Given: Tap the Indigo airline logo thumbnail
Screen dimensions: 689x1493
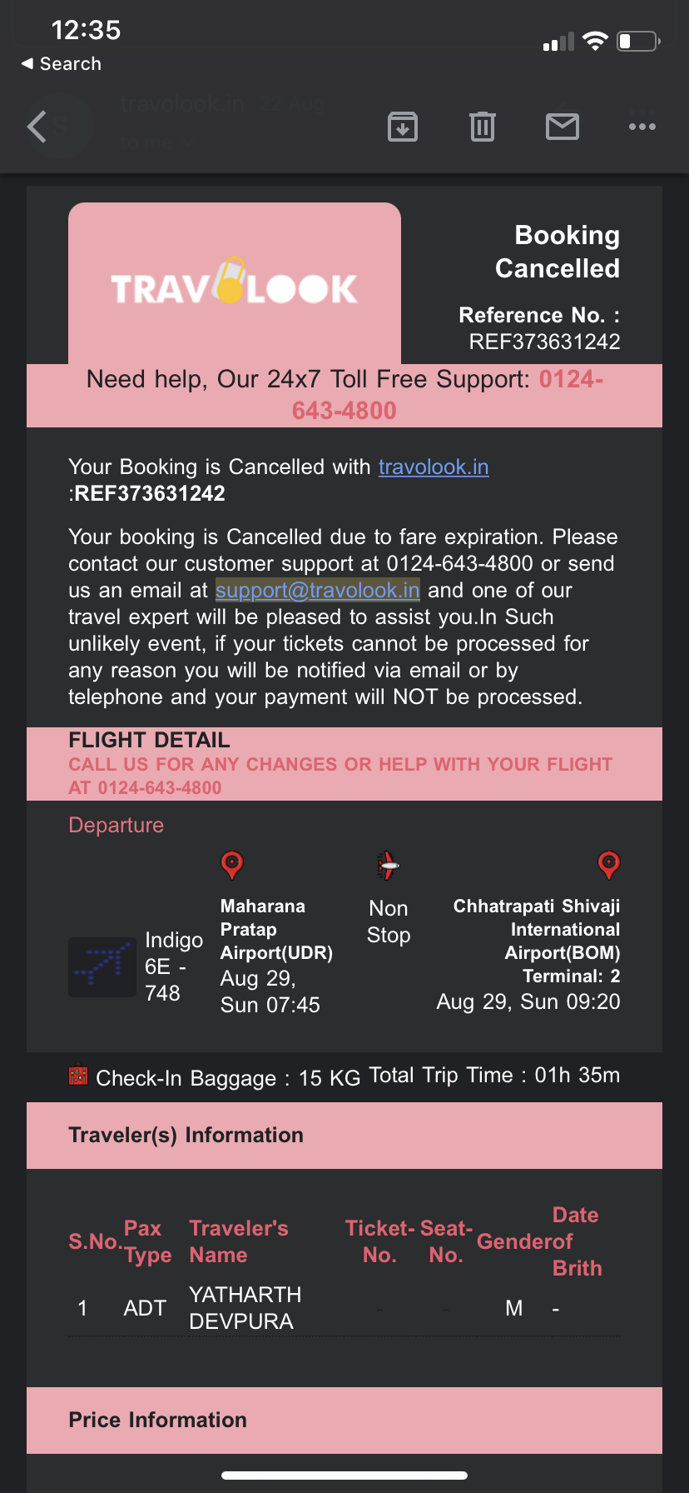Looking at the screenshot, I should tap(102, 967).
